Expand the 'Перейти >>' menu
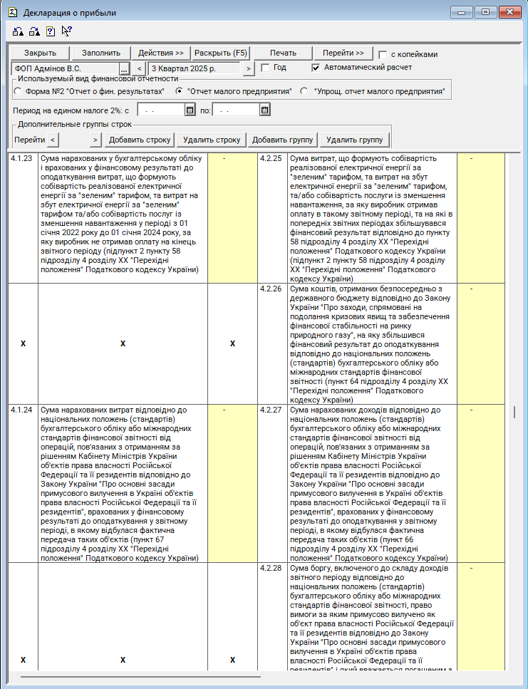 343,53
